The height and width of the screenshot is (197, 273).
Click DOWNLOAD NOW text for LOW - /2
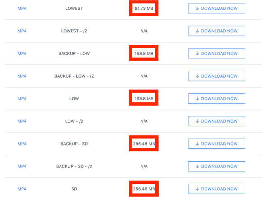219,121
